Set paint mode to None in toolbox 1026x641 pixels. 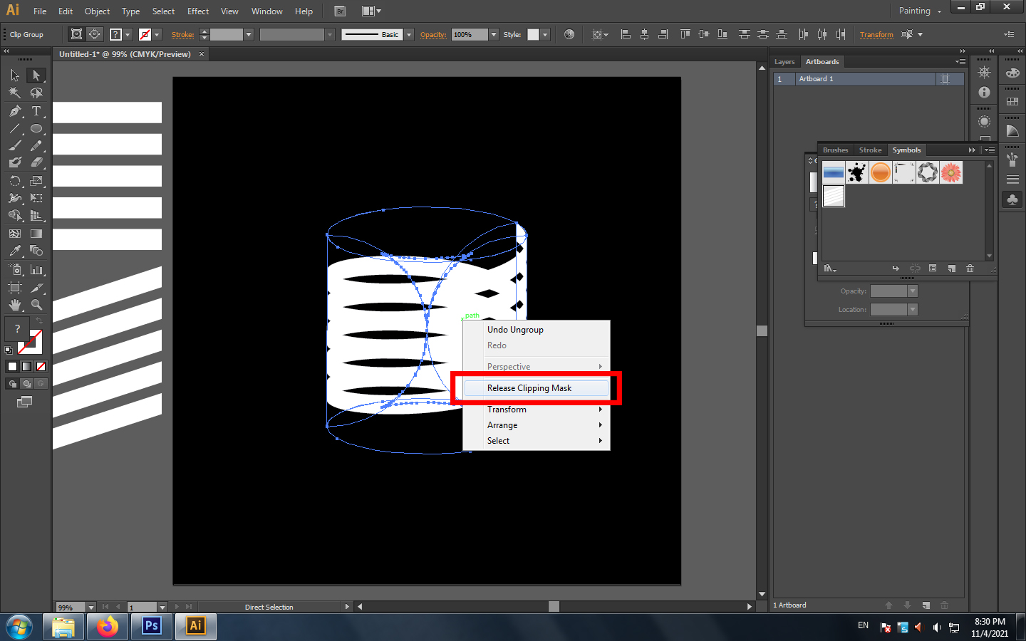click(x=41, y=366)
